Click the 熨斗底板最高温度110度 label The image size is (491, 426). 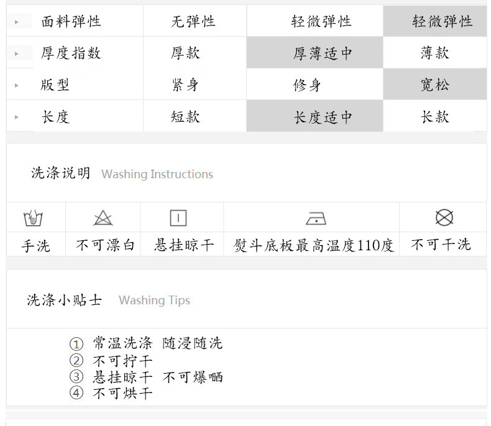(313, 245)
